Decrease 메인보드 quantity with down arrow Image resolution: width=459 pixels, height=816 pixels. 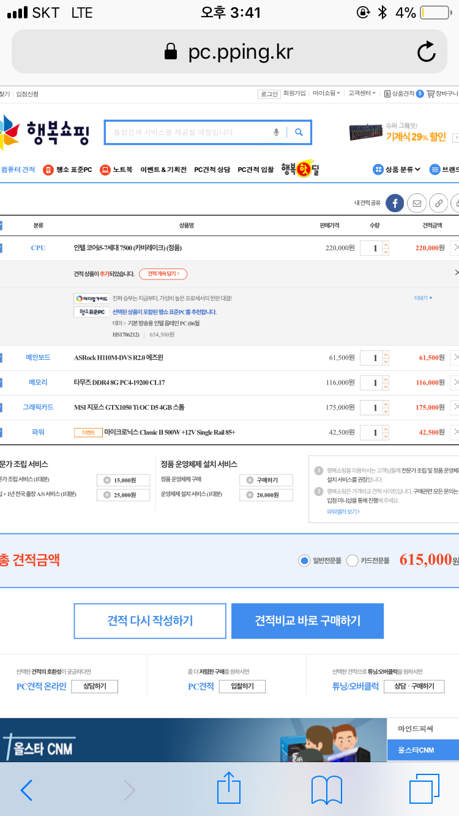[386, 361]
